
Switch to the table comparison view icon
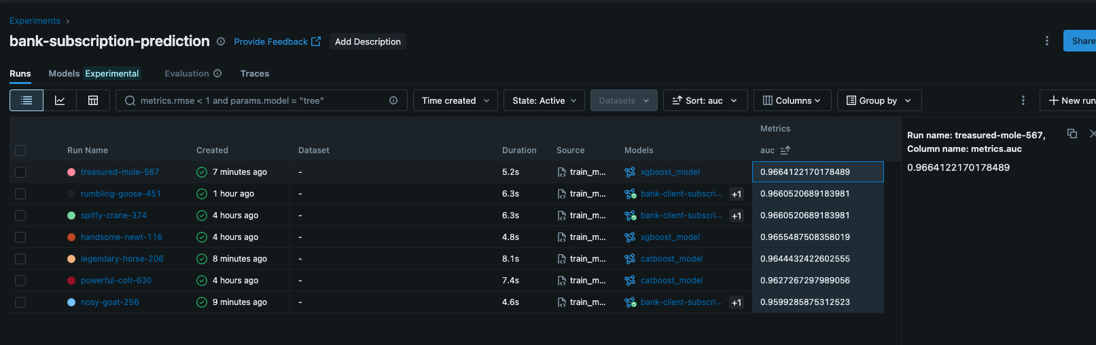[93, 100]
